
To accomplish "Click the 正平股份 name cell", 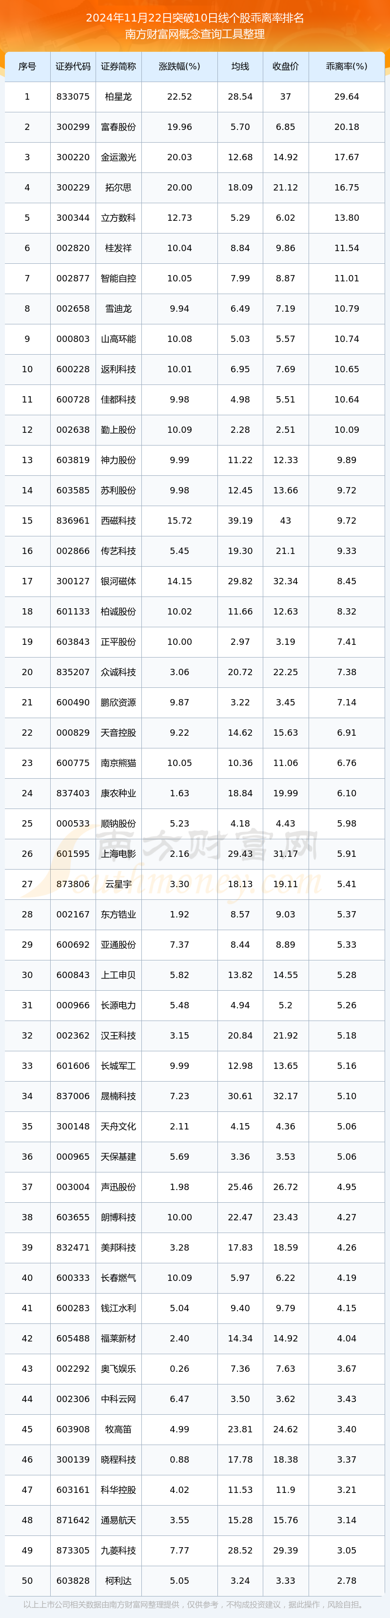I will click(118, 642).
